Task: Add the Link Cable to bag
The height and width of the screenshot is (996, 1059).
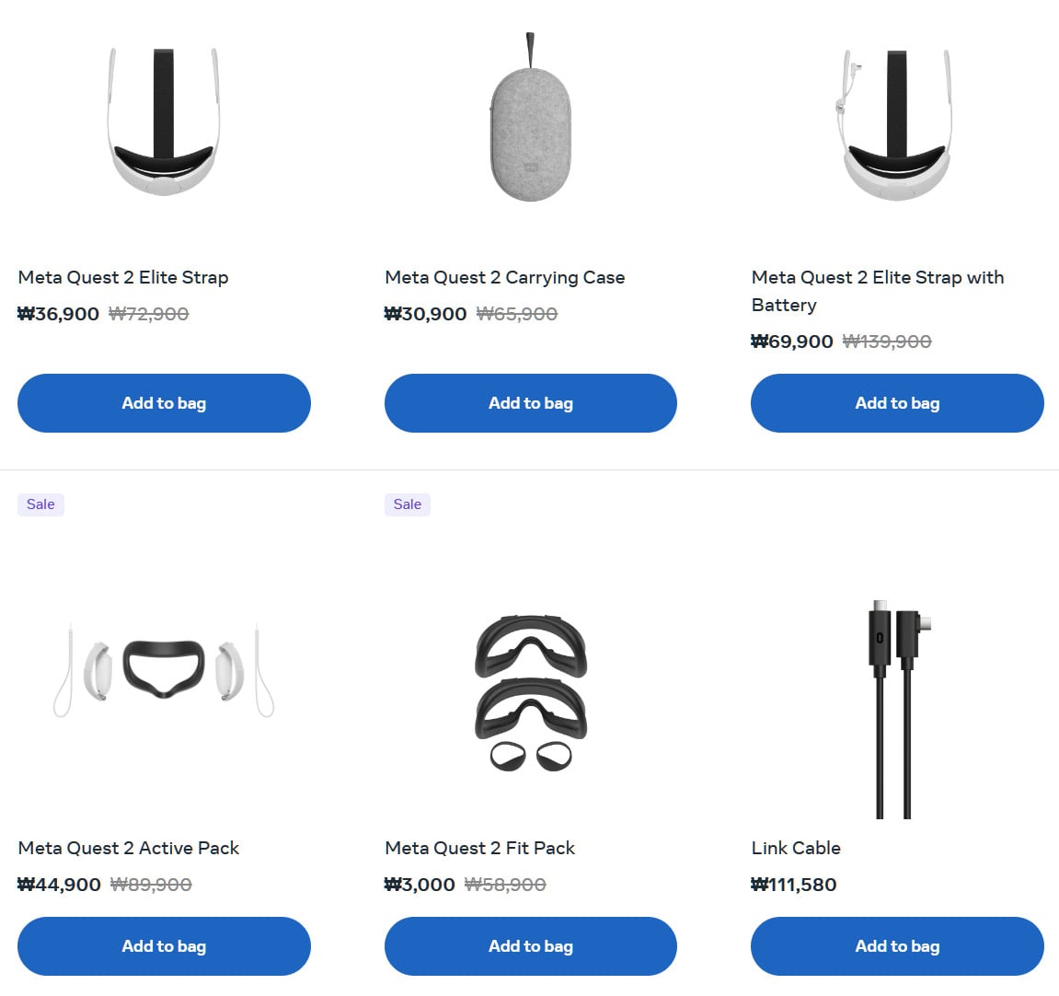Action: [x=897, y=946]
